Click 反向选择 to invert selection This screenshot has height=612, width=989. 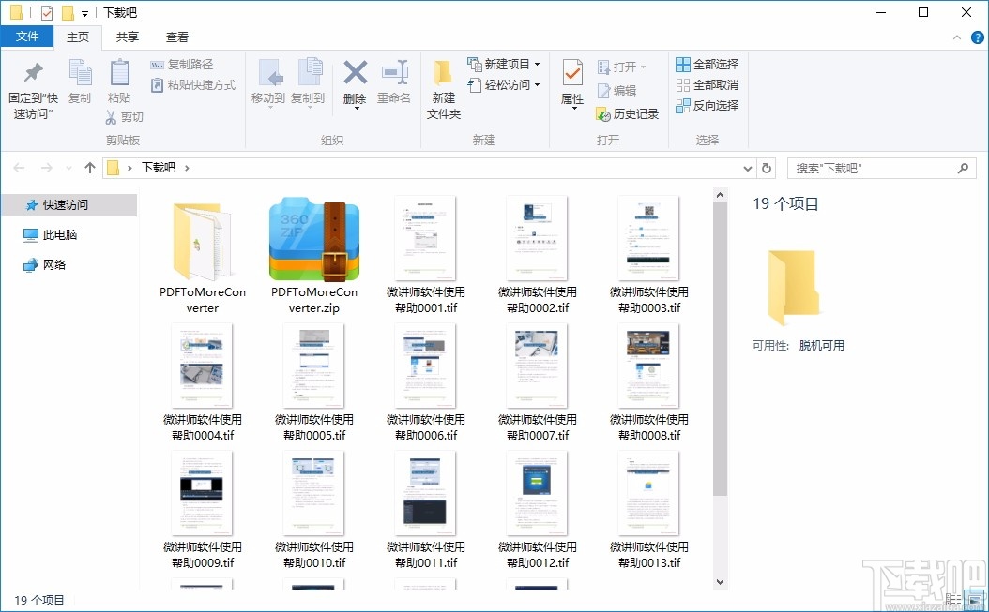pos(707,104)
